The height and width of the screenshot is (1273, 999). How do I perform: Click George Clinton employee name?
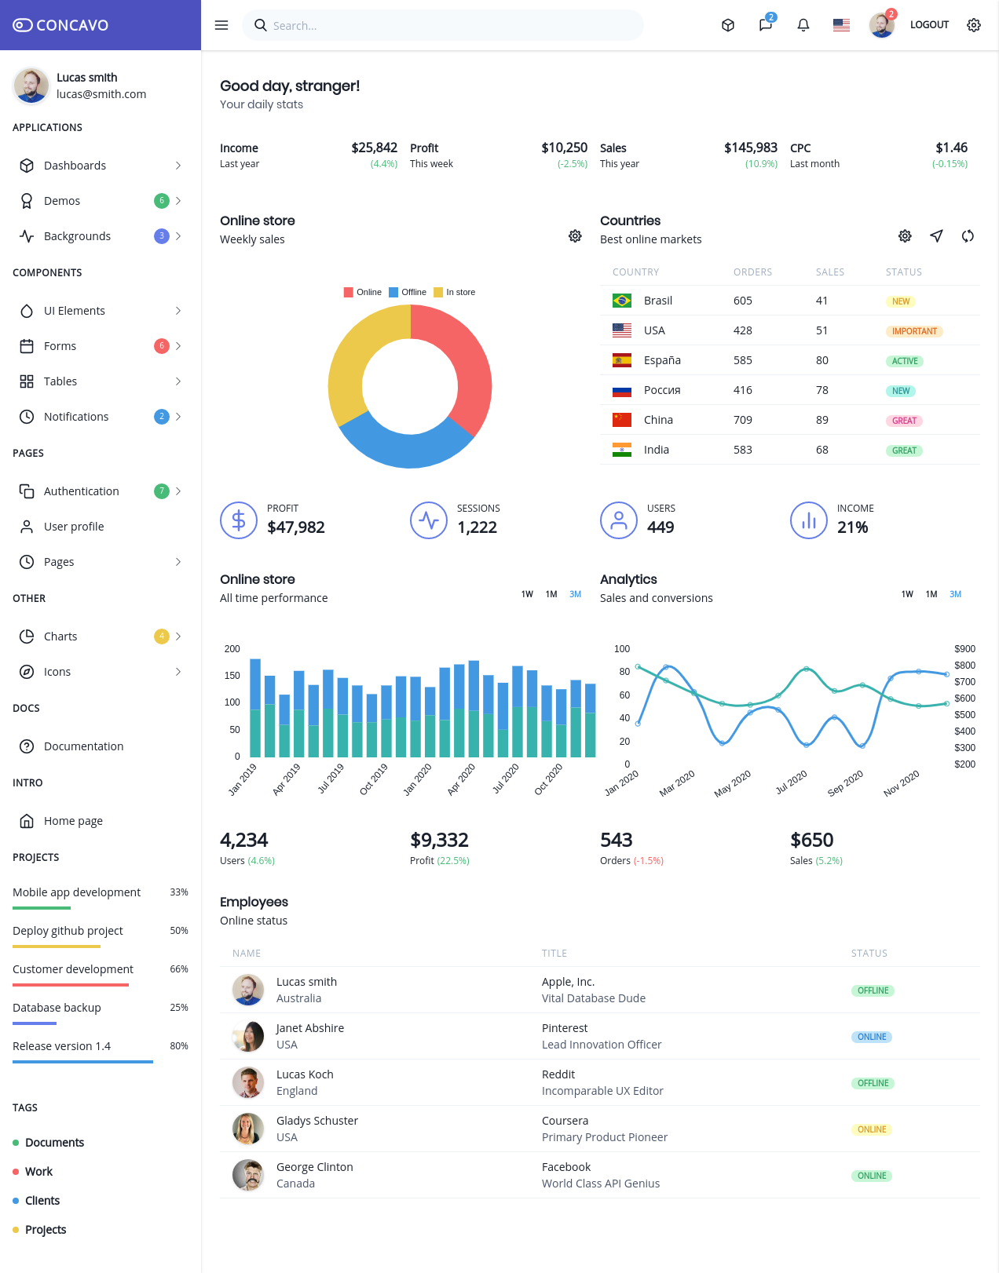pyautogui.click(x=315, y=1167)
